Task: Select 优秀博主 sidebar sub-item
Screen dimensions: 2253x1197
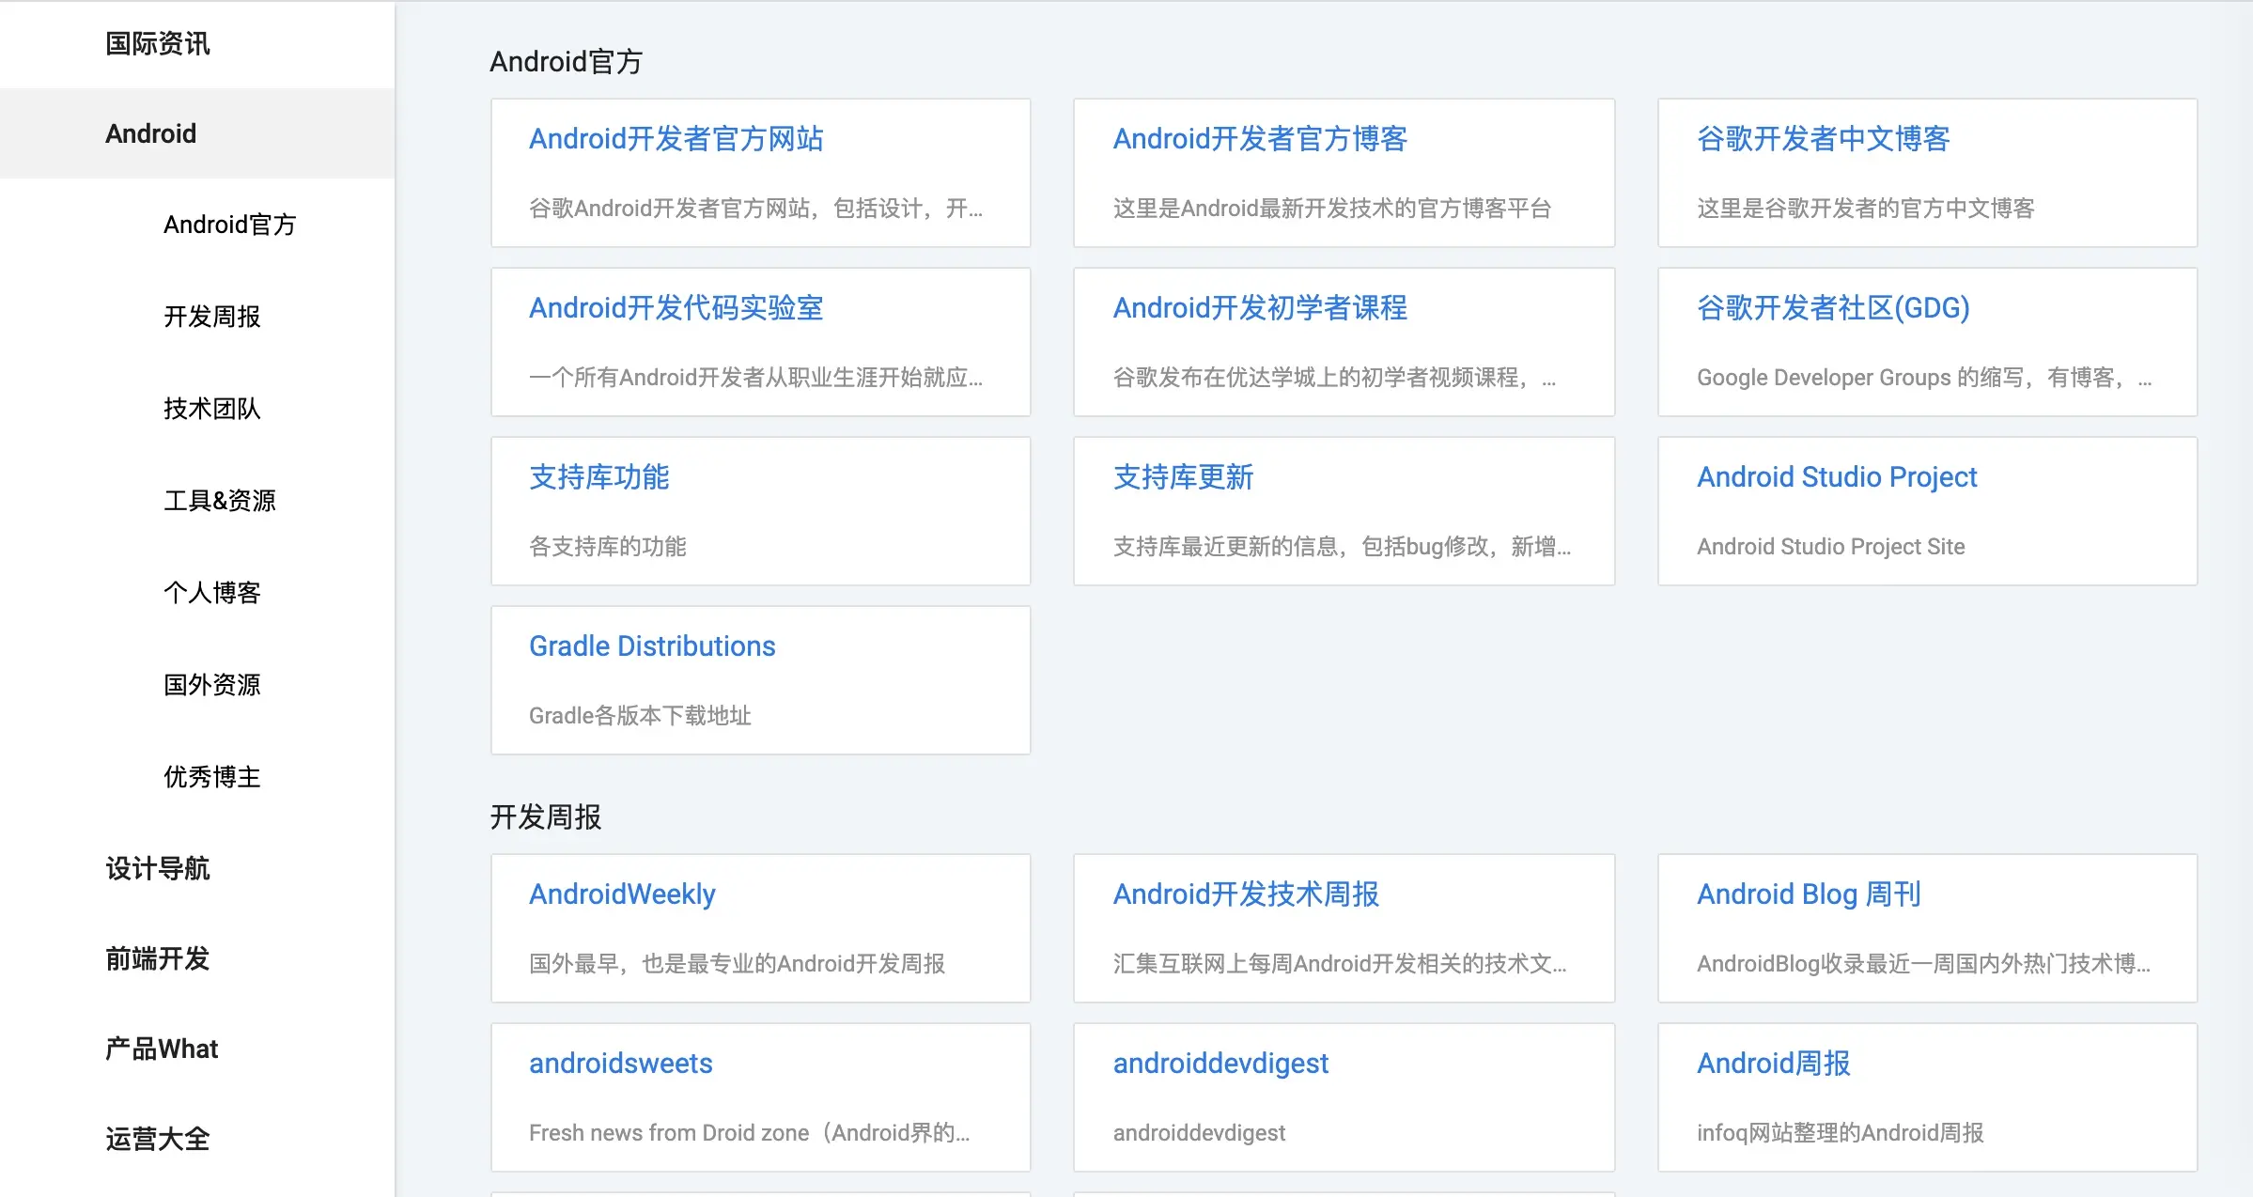Action: (211, 777)
